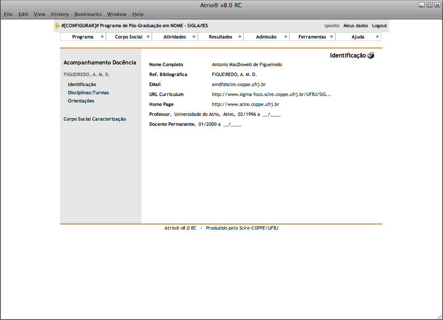Click the printer icon beside Identificação
Screen dimensions: 443x320
click(371, 55)
